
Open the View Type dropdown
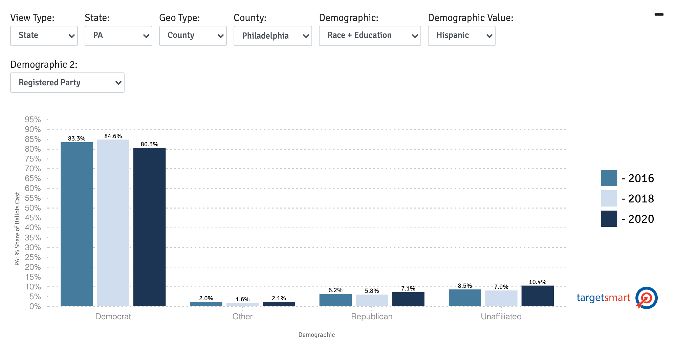pos(44,36)
